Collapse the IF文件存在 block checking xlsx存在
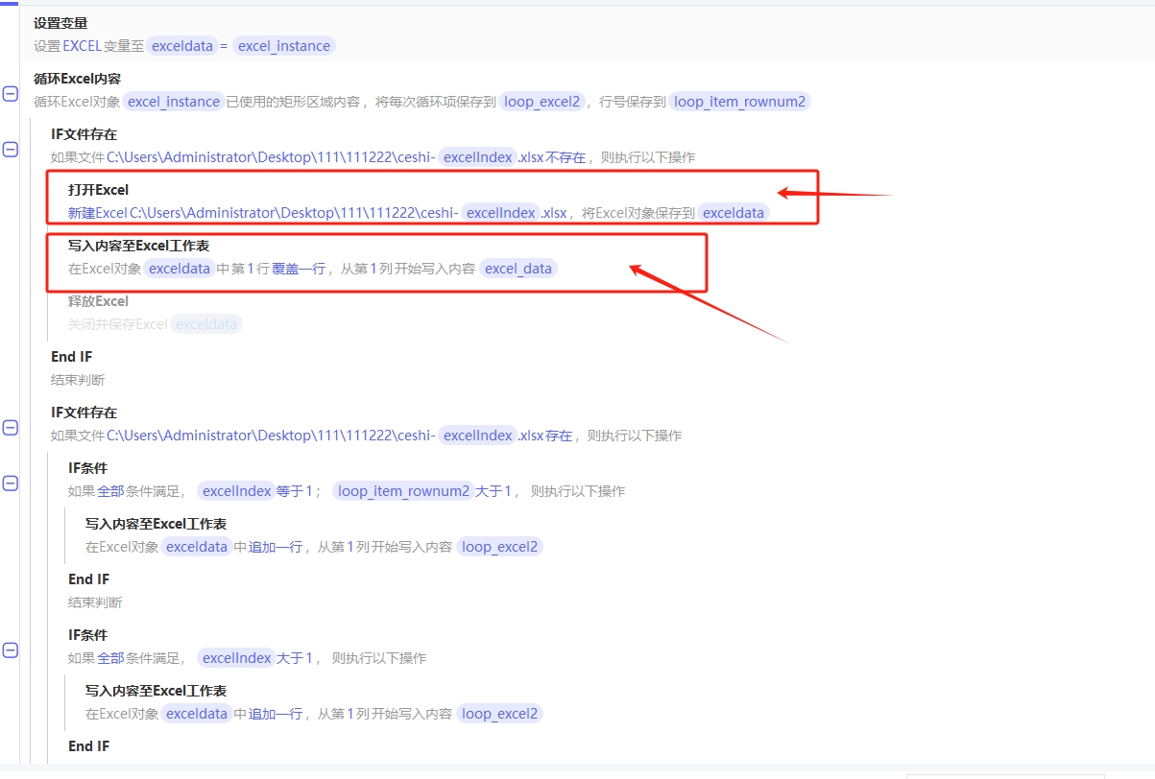The image size is (1155, 779). 10,428
